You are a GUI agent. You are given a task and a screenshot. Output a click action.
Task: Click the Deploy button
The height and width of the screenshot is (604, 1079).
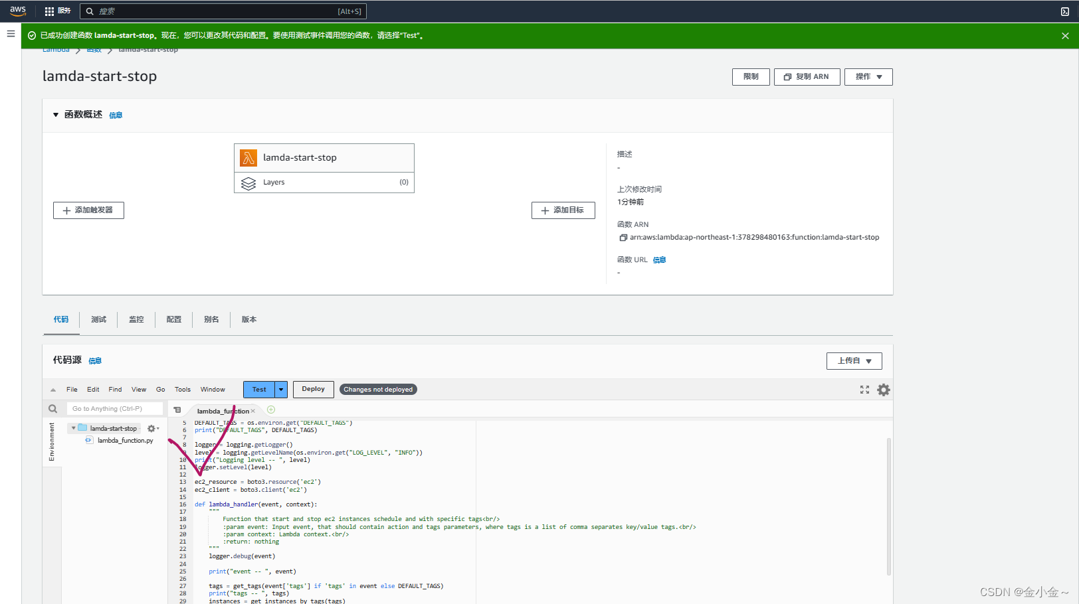[313, 390]
